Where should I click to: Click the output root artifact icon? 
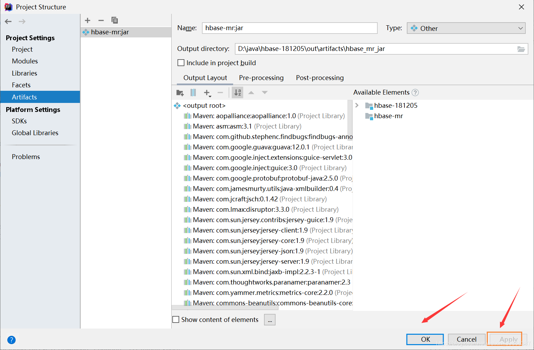click(177, 105)
